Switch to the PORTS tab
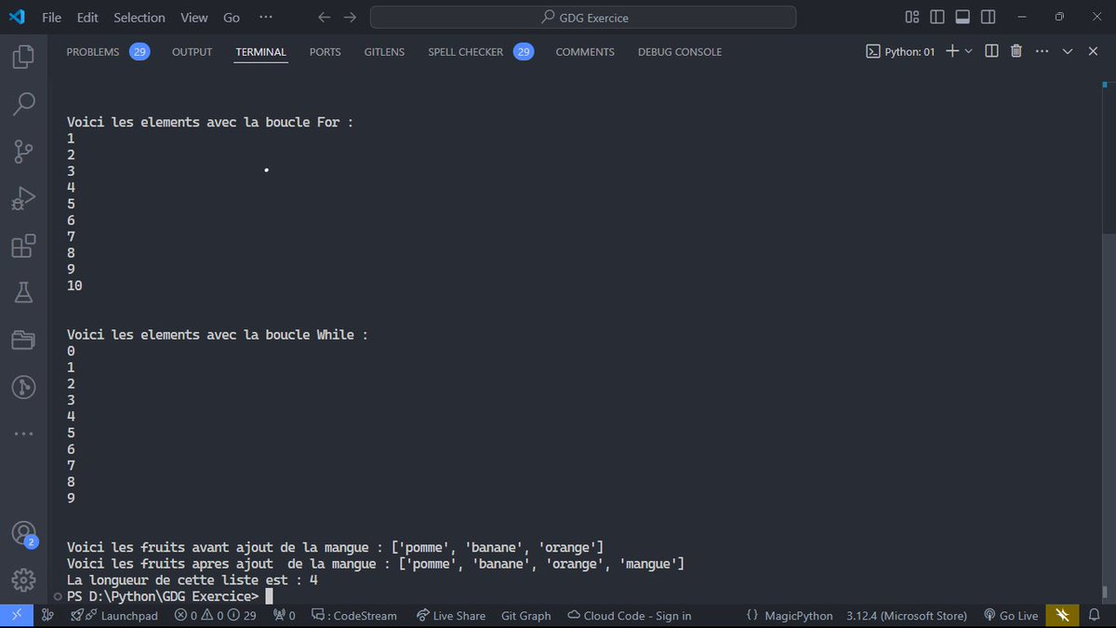The image size is (1116, 628). [325, 52]
